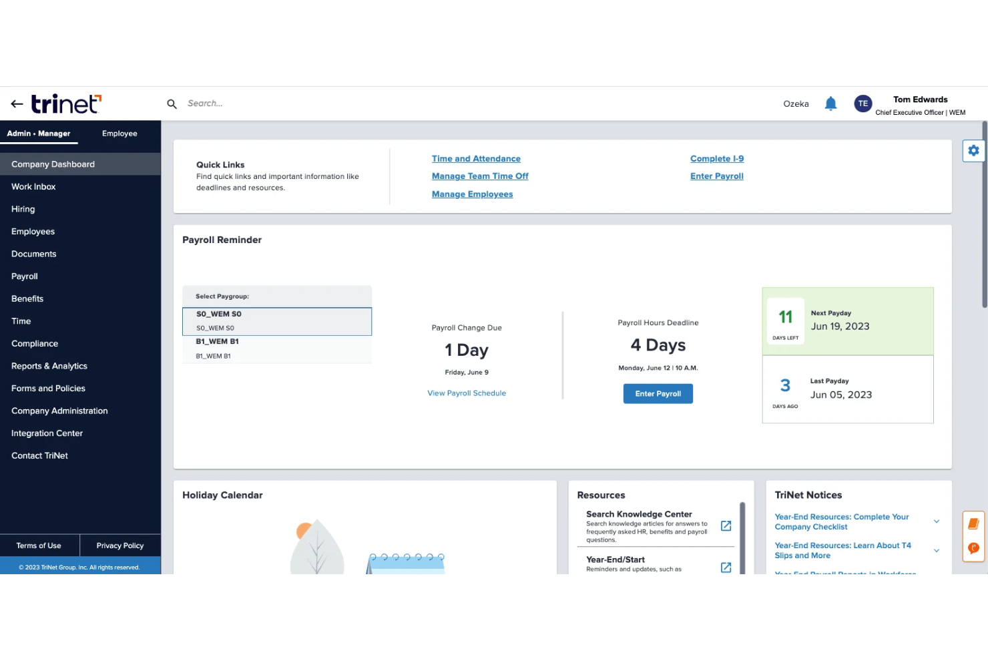Click Enter Payroll quick link
This screenshot has height=659, width=988.
[717, 176]
